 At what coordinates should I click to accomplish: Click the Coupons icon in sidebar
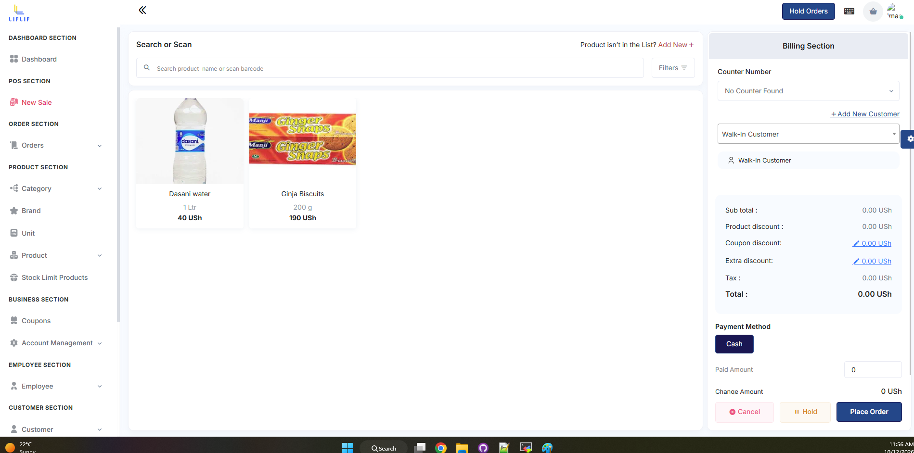pyautogui.click(x=14, y=320)
